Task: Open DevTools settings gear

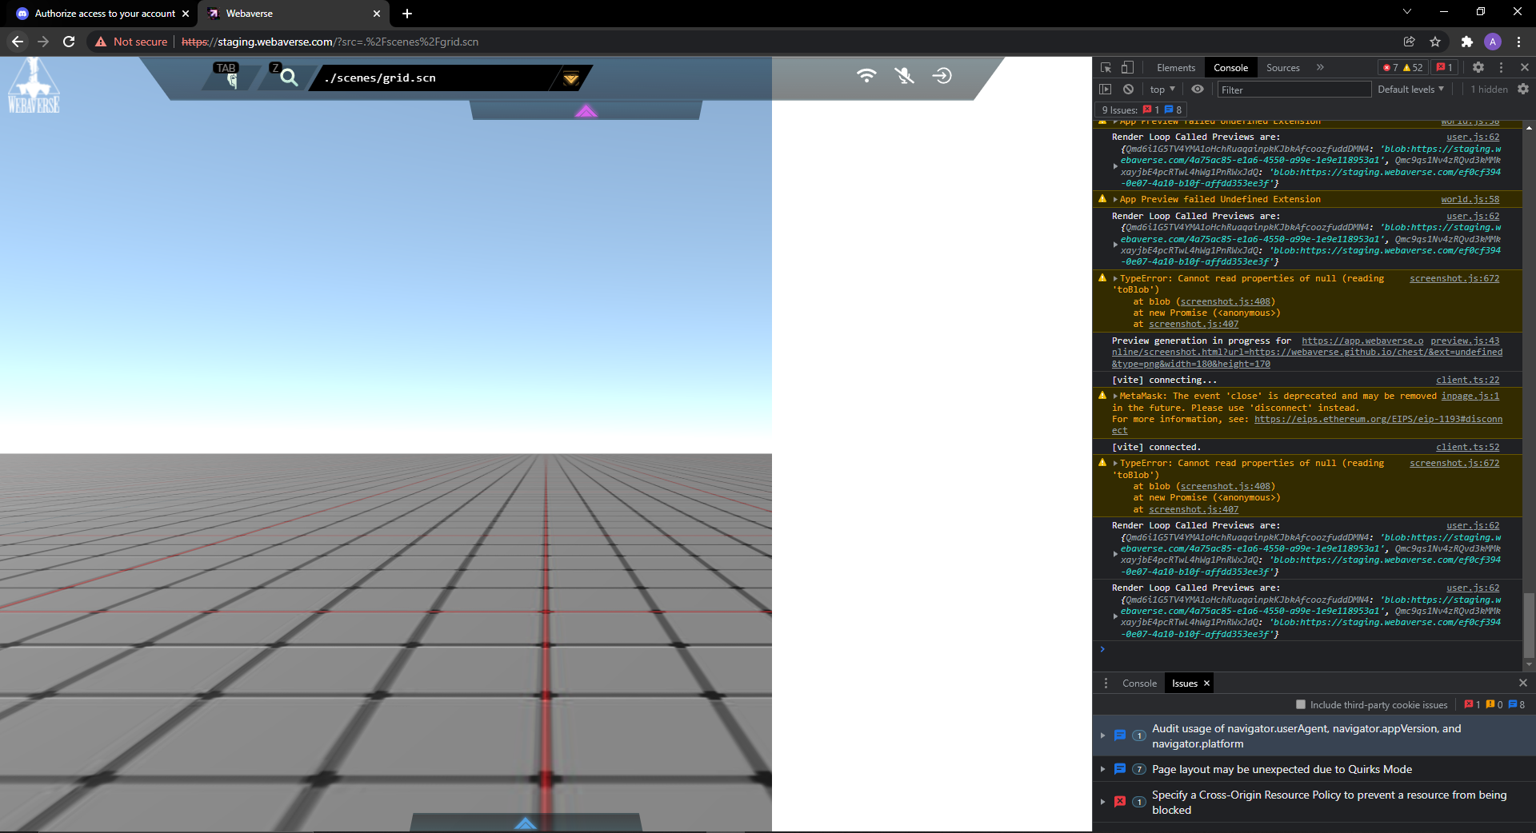Action: pyautogui.click(x=1478, y=68)
